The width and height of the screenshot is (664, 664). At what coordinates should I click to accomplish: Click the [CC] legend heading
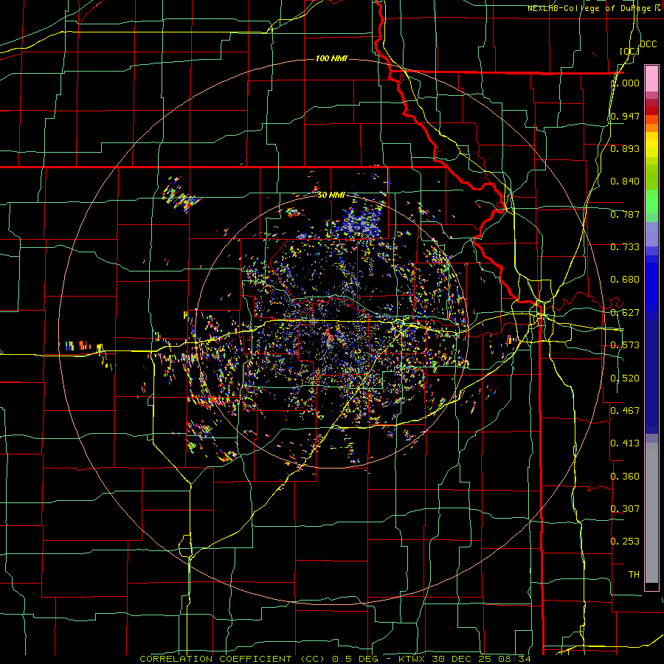point(629,51)
